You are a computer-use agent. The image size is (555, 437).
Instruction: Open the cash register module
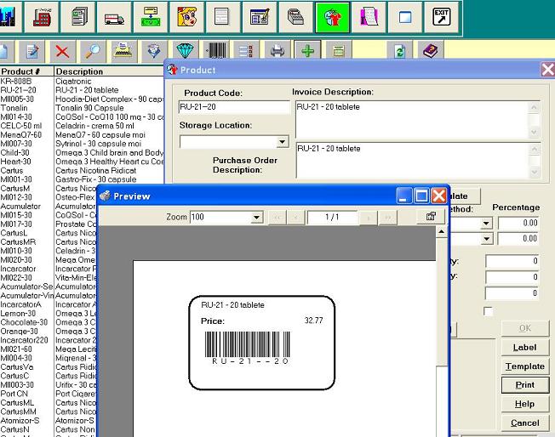pyautogui.click(x=296, y=17)
